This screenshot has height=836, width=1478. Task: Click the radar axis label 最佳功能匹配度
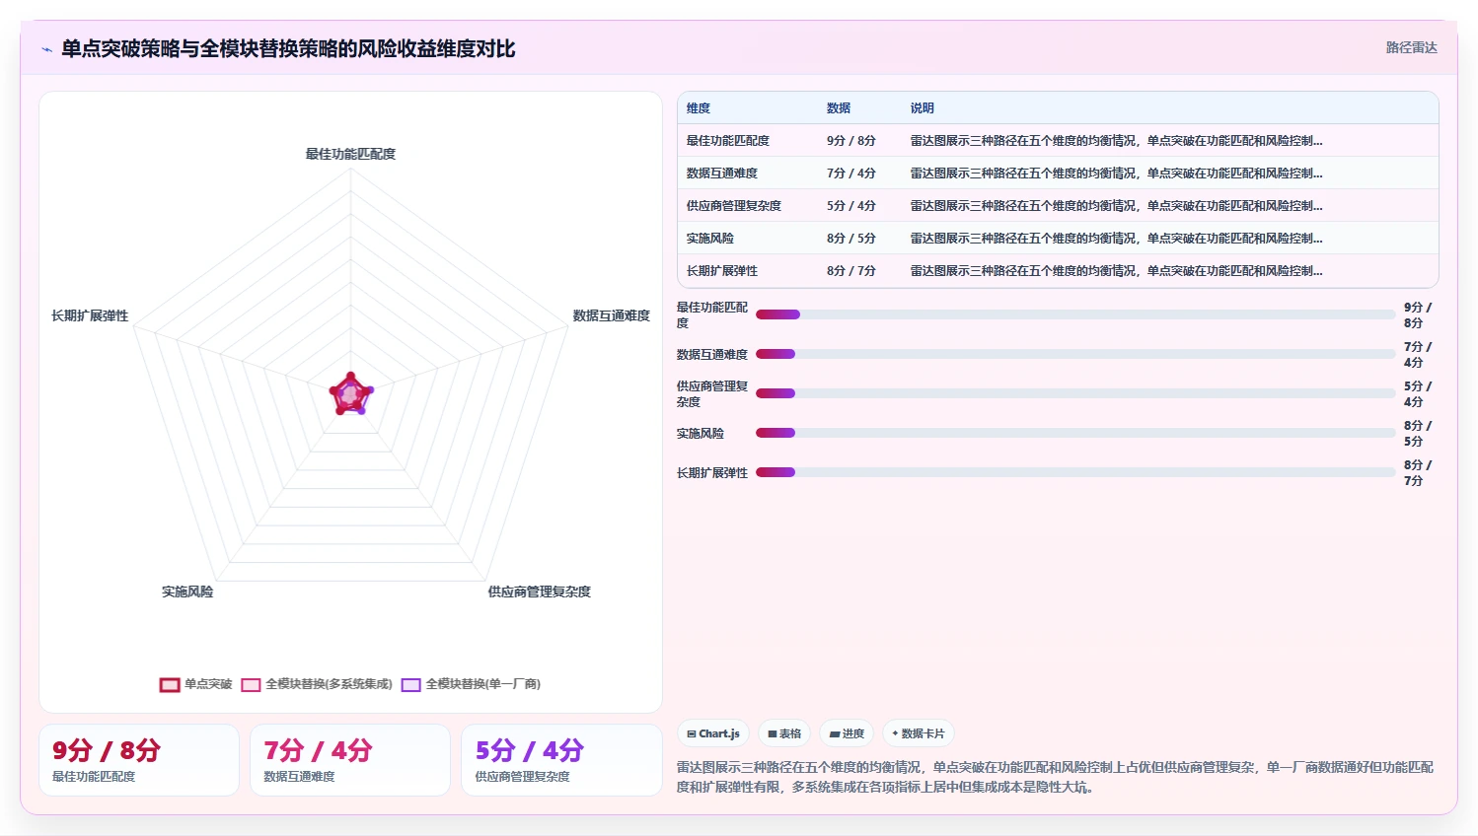click(350, 154)
